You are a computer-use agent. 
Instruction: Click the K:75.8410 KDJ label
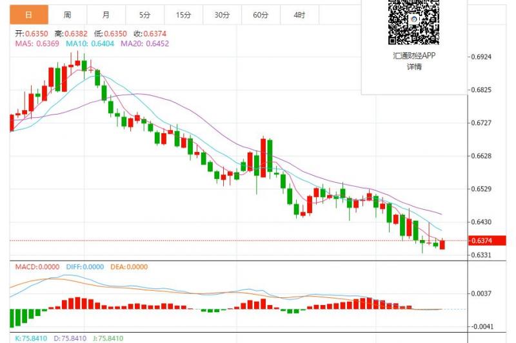click(31, 338)
